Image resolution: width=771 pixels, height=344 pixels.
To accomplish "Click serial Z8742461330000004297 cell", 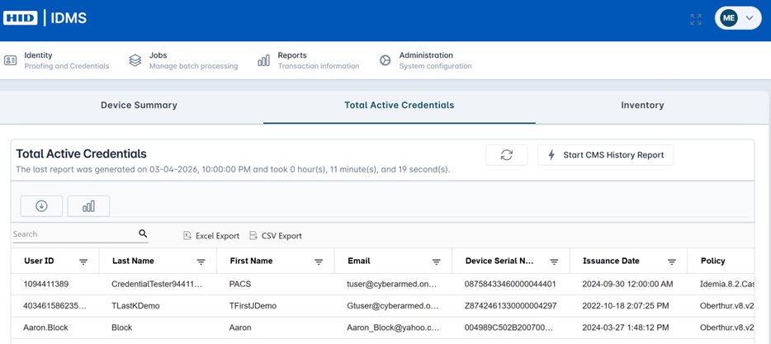I will pos(510,306).
